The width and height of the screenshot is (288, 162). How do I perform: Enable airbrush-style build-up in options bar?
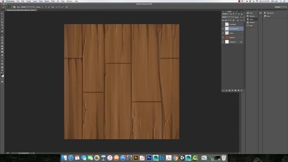(62, 7)
